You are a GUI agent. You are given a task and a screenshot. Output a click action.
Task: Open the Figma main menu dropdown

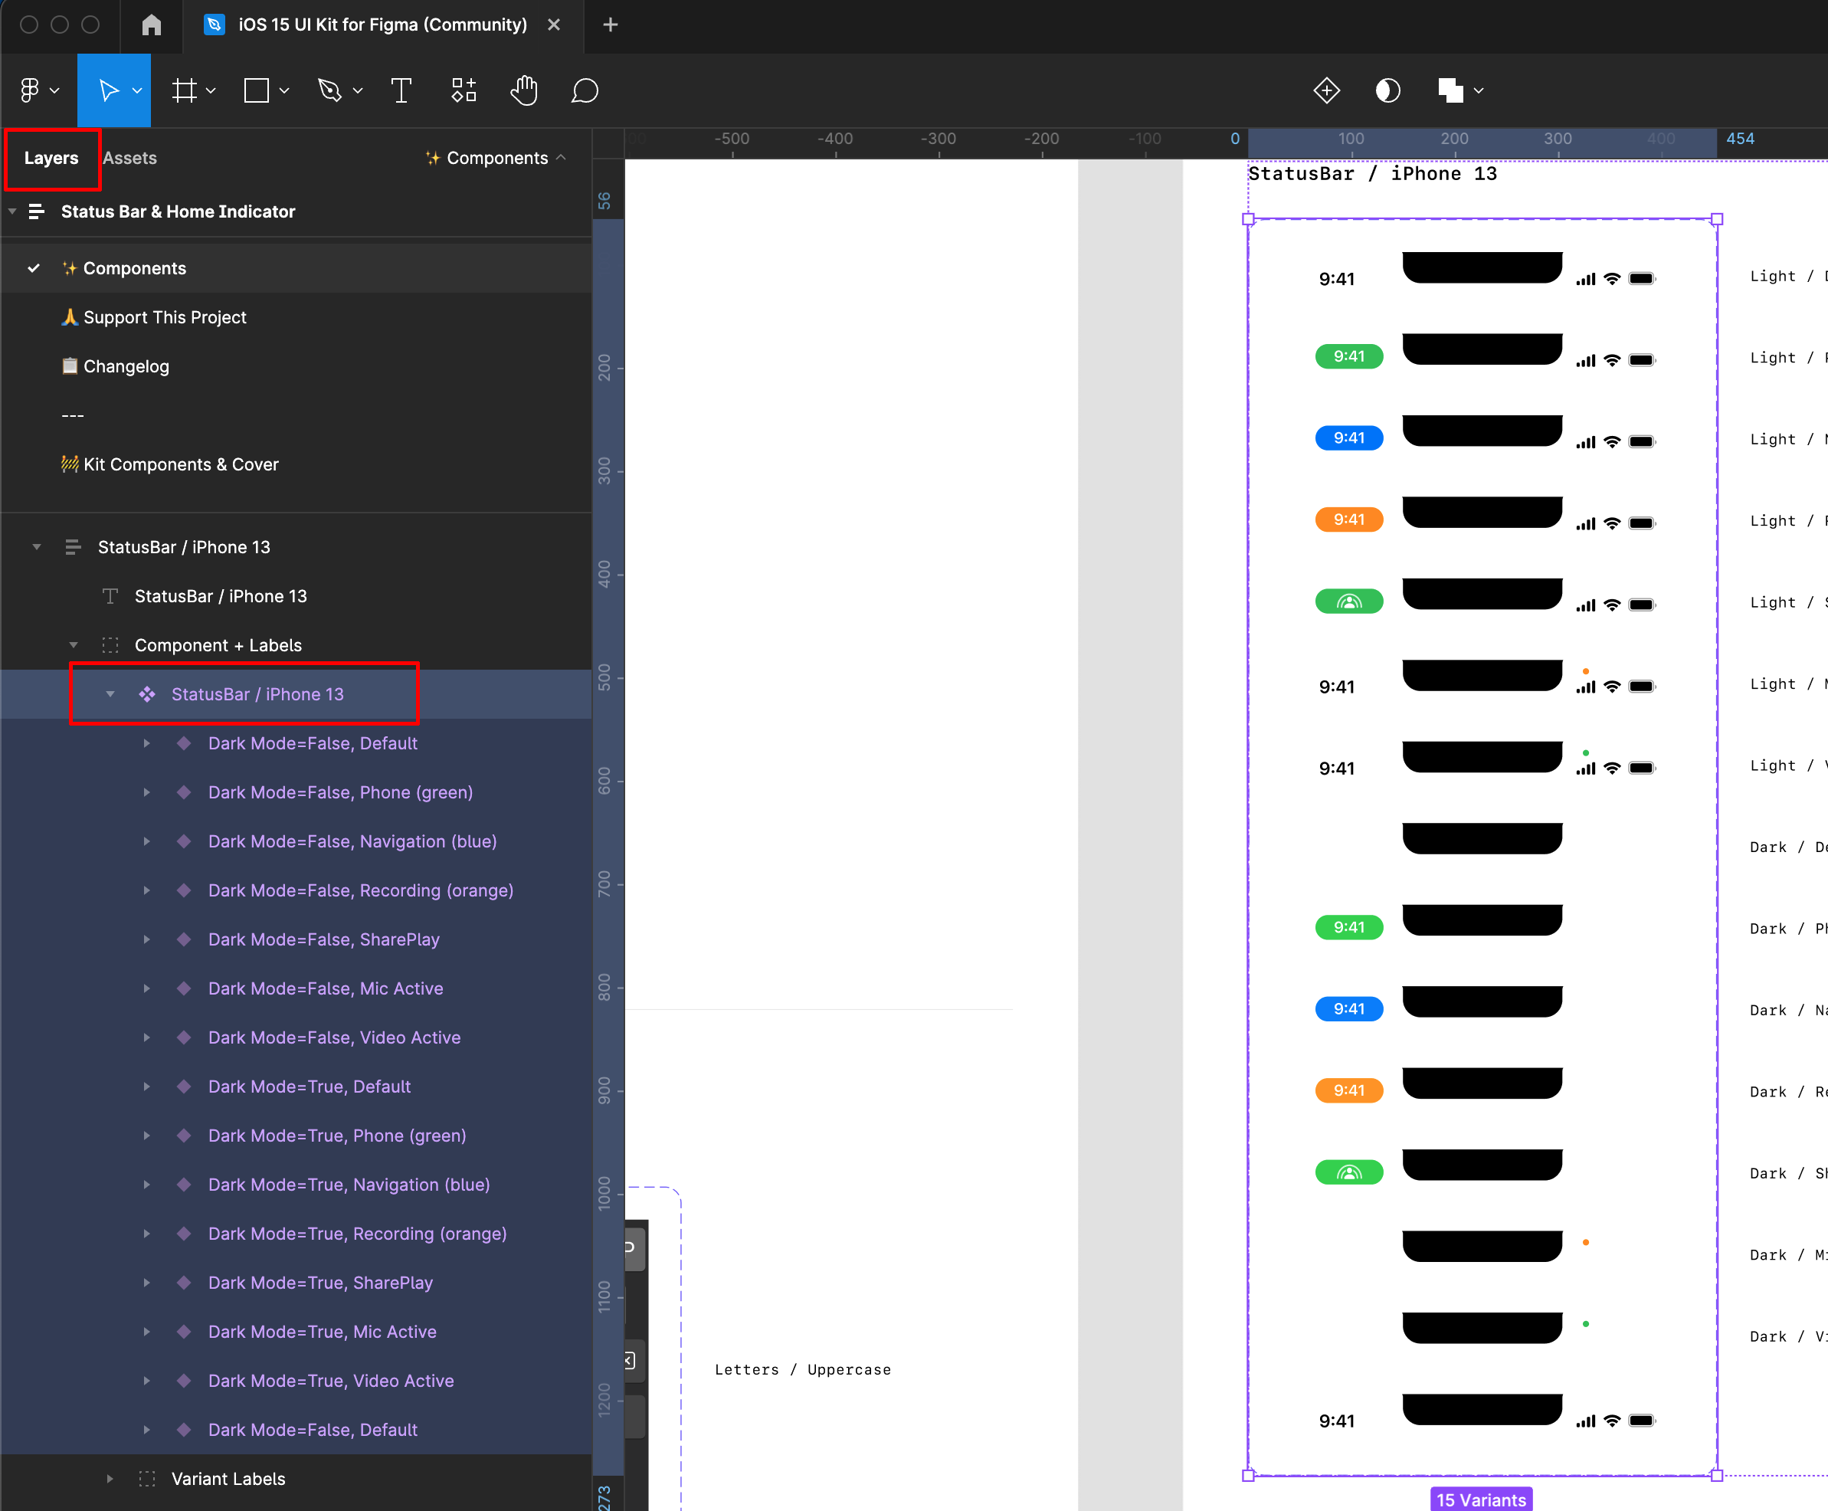point(39,90)
